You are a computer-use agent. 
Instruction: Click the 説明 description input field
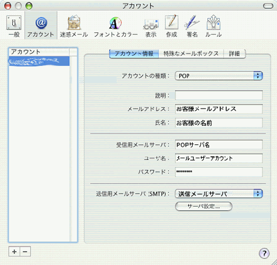219,95
